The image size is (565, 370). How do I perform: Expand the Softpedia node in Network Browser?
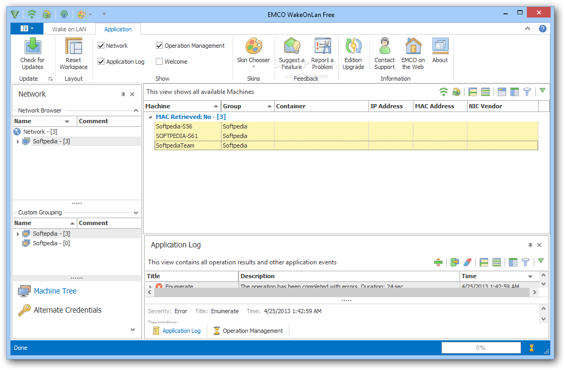17,142
